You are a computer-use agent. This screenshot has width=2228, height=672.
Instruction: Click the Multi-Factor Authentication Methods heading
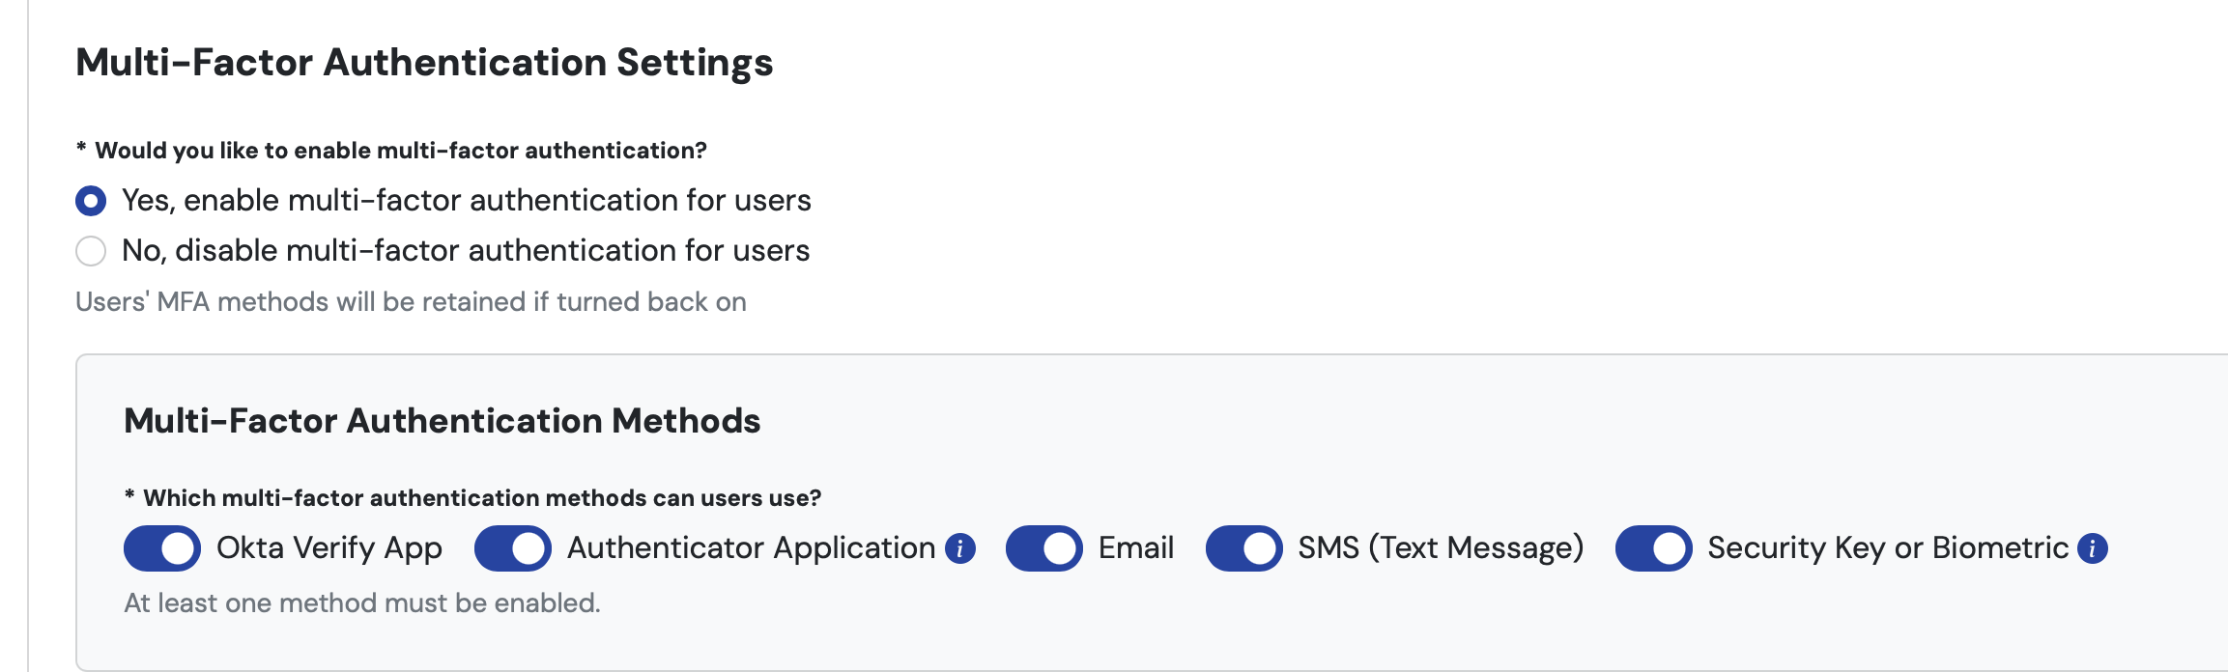(442, 421)
